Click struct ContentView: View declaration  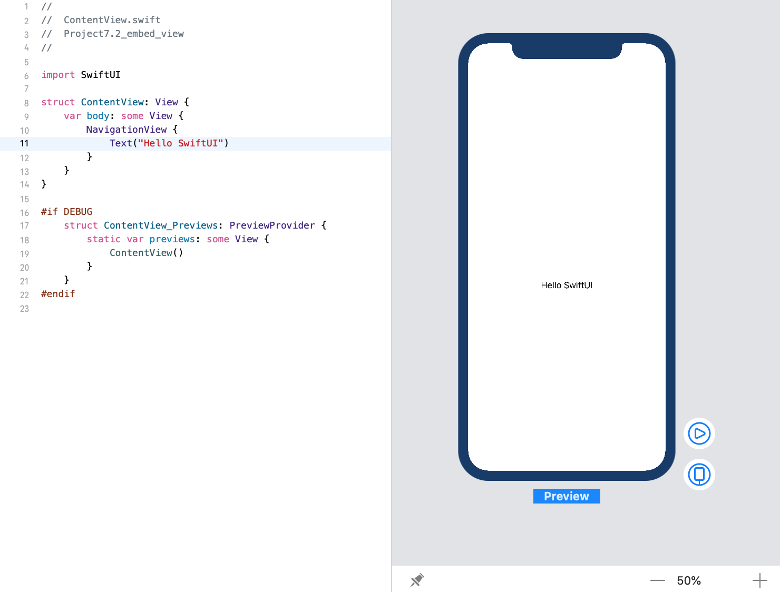click(115, 102)
